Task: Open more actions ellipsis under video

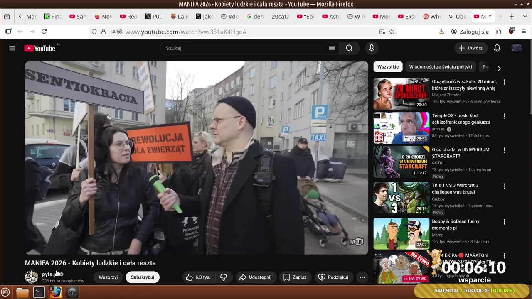Action: click(362, 277)
